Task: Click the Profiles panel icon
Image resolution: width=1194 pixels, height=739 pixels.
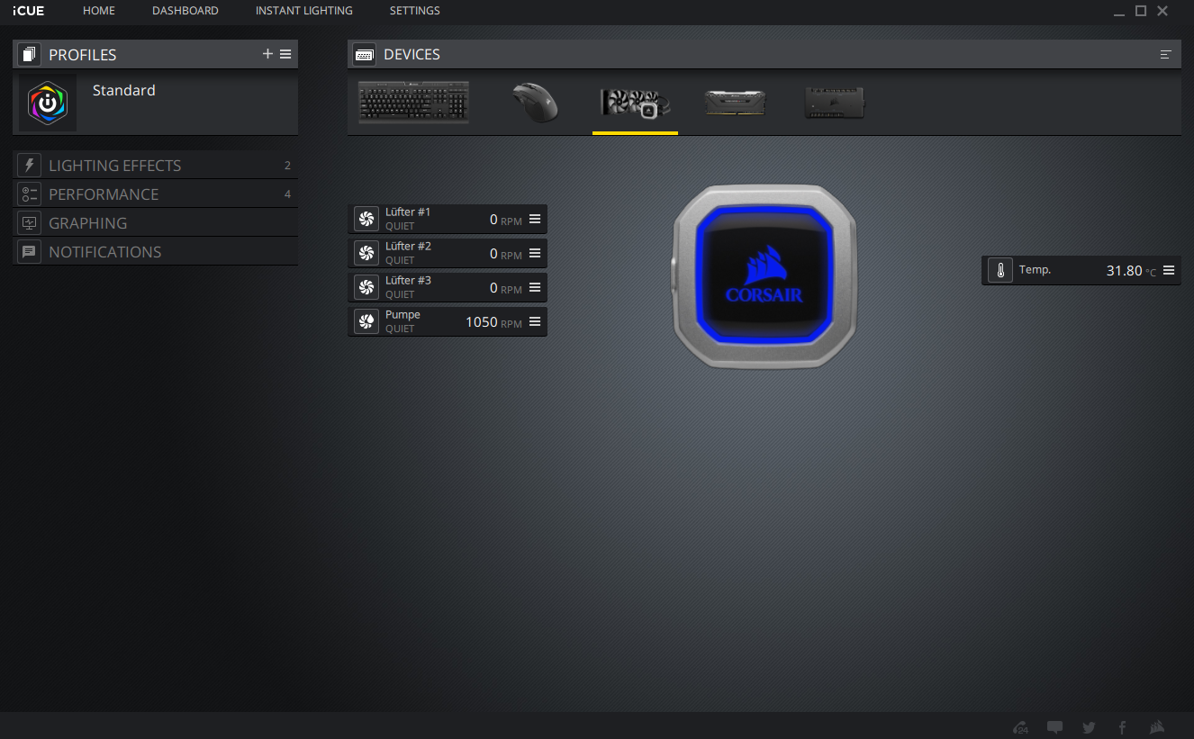Action: point(30,54)
